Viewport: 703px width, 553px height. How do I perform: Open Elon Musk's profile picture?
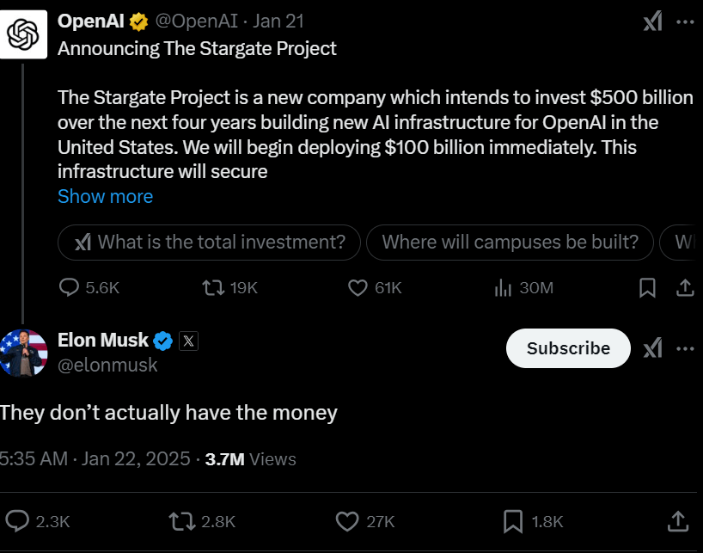tap(24, 353)
